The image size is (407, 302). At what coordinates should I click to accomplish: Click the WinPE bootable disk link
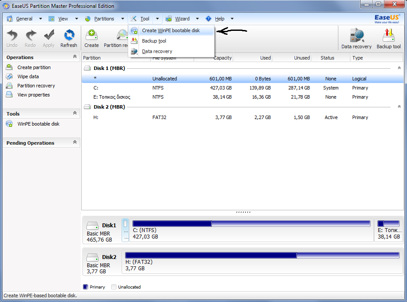coord(38,124)
